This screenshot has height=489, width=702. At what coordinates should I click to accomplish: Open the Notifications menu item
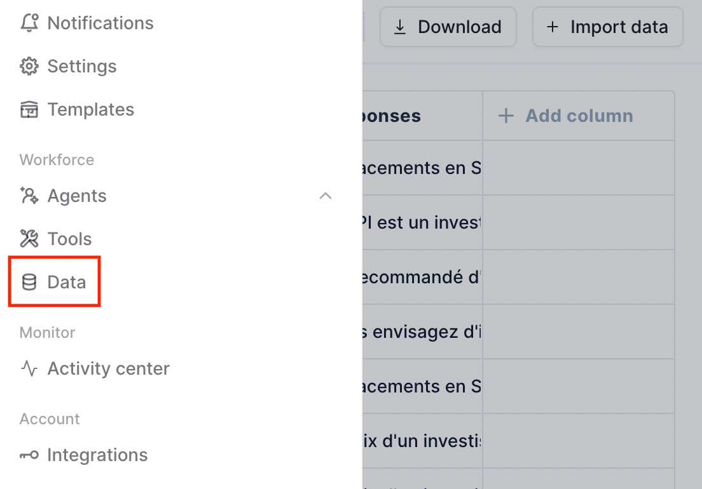click(100, 23)
